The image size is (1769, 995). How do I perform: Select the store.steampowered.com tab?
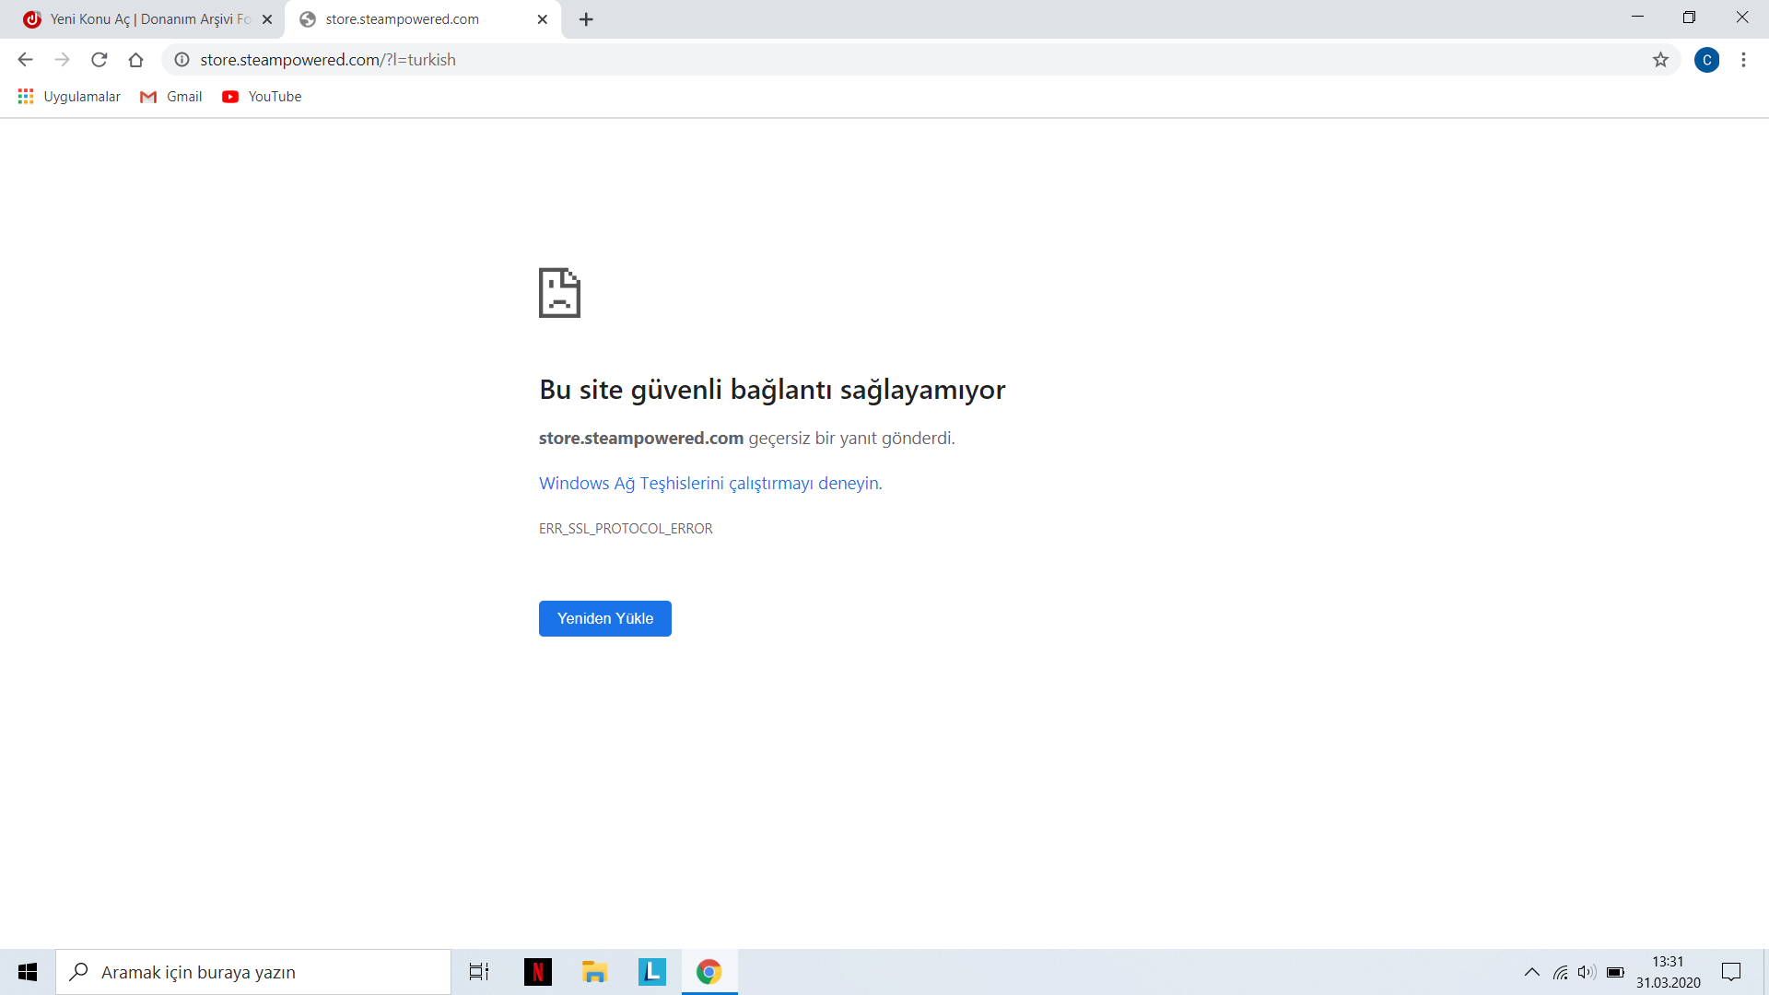coord(423,19)
